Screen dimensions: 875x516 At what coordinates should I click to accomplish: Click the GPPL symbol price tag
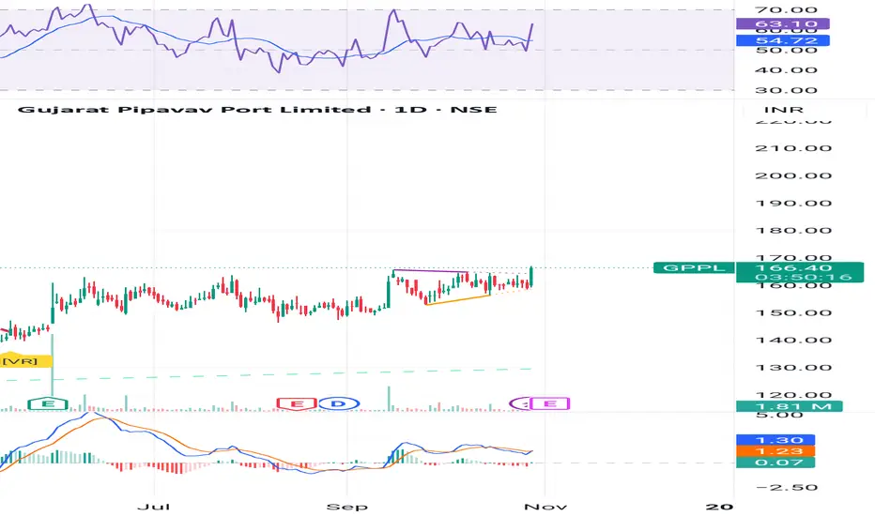click(694, 268)
